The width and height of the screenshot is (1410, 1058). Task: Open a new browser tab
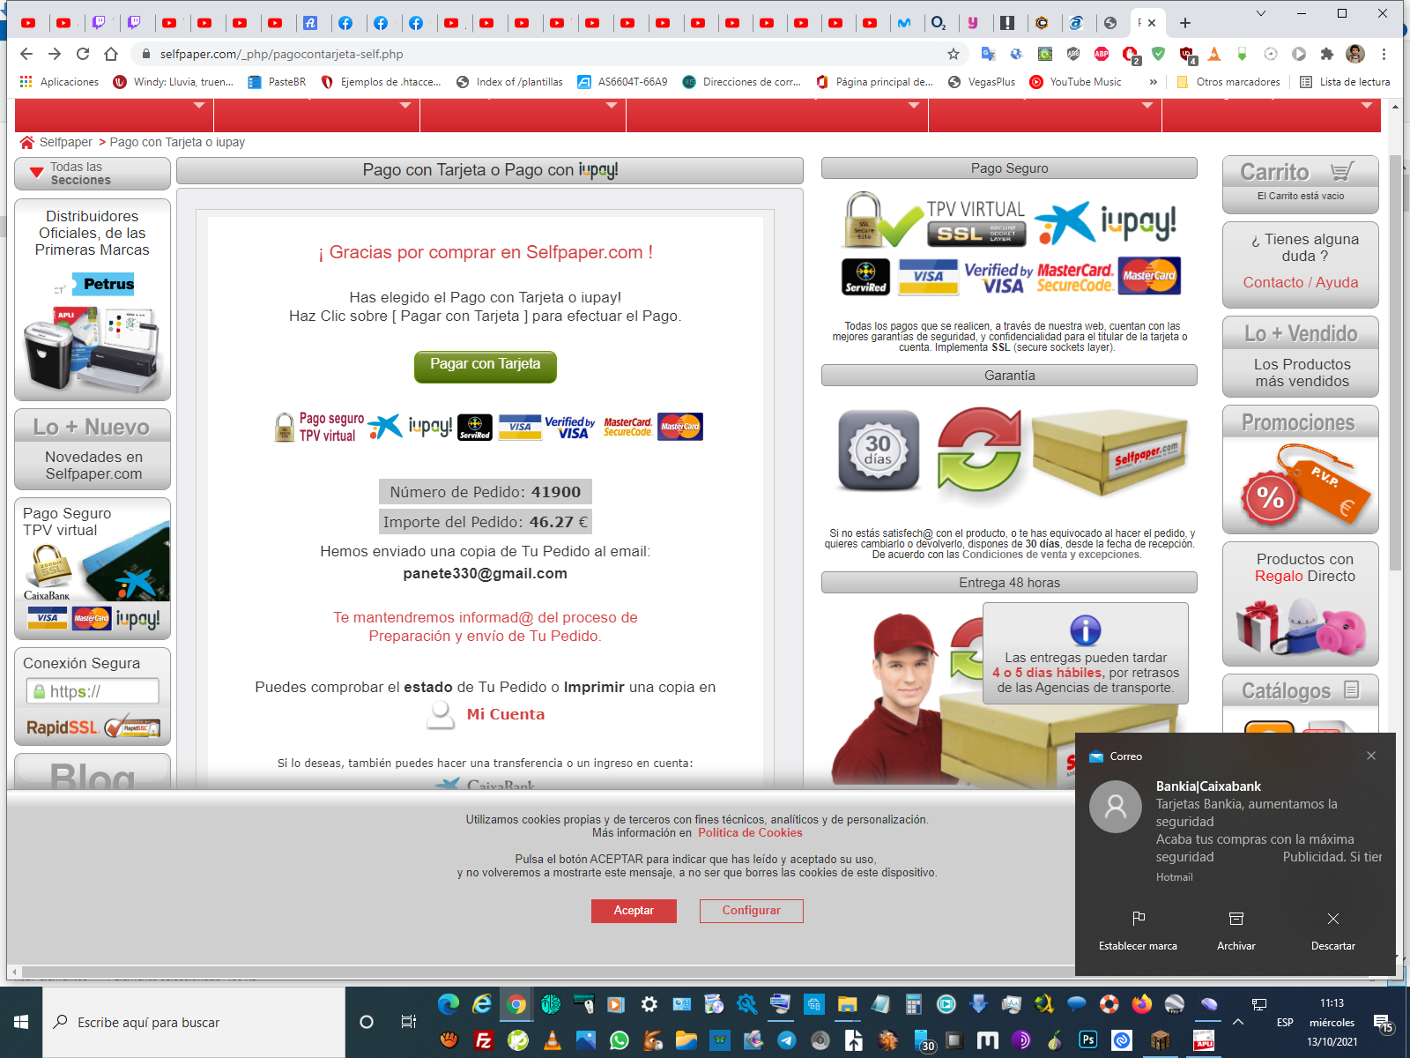[1185, 23]
